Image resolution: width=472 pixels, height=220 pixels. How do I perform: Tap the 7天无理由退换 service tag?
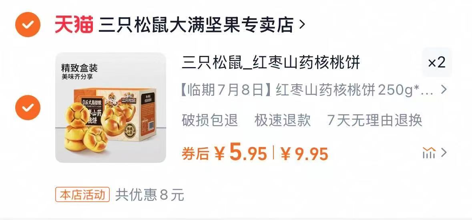click(x=375, y=120)
